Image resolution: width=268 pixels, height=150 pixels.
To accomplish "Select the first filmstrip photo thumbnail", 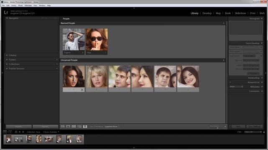I will point(8,139).
